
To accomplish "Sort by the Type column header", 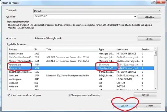I will tap(101, 50).
